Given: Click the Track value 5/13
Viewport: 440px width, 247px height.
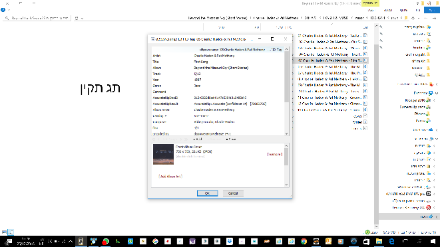Looking at the screenshot, I should coord(197,74).
